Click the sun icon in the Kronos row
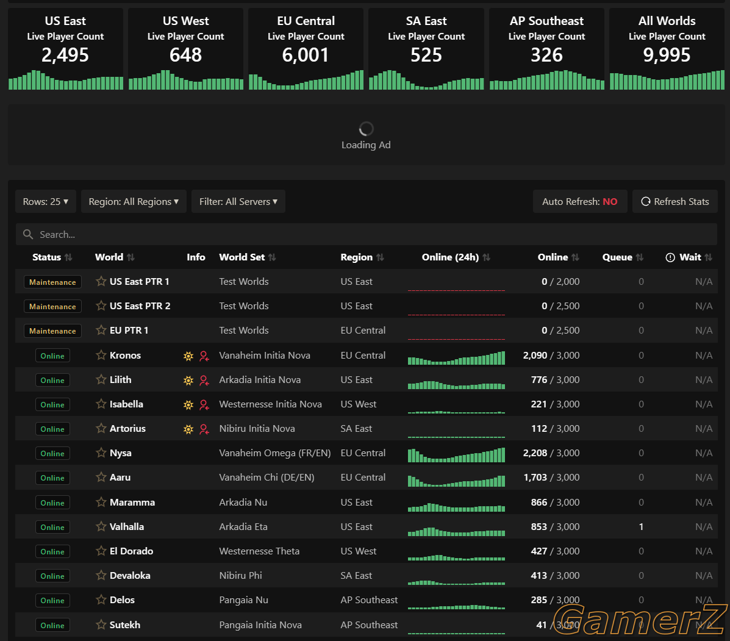 click(188, 356)
